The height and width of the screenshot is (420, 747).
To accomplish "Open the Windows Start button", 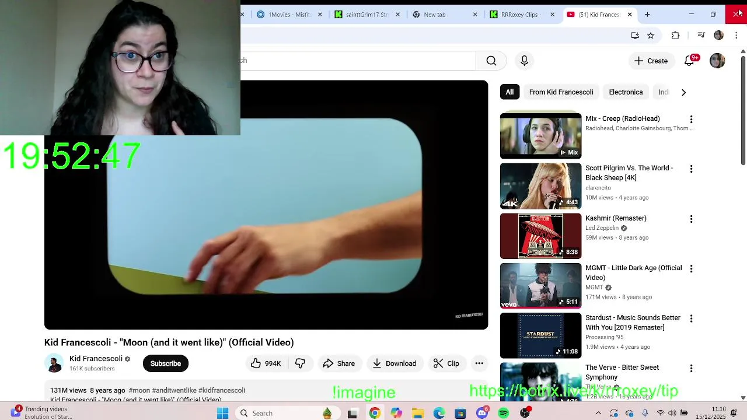I will 222,413.
